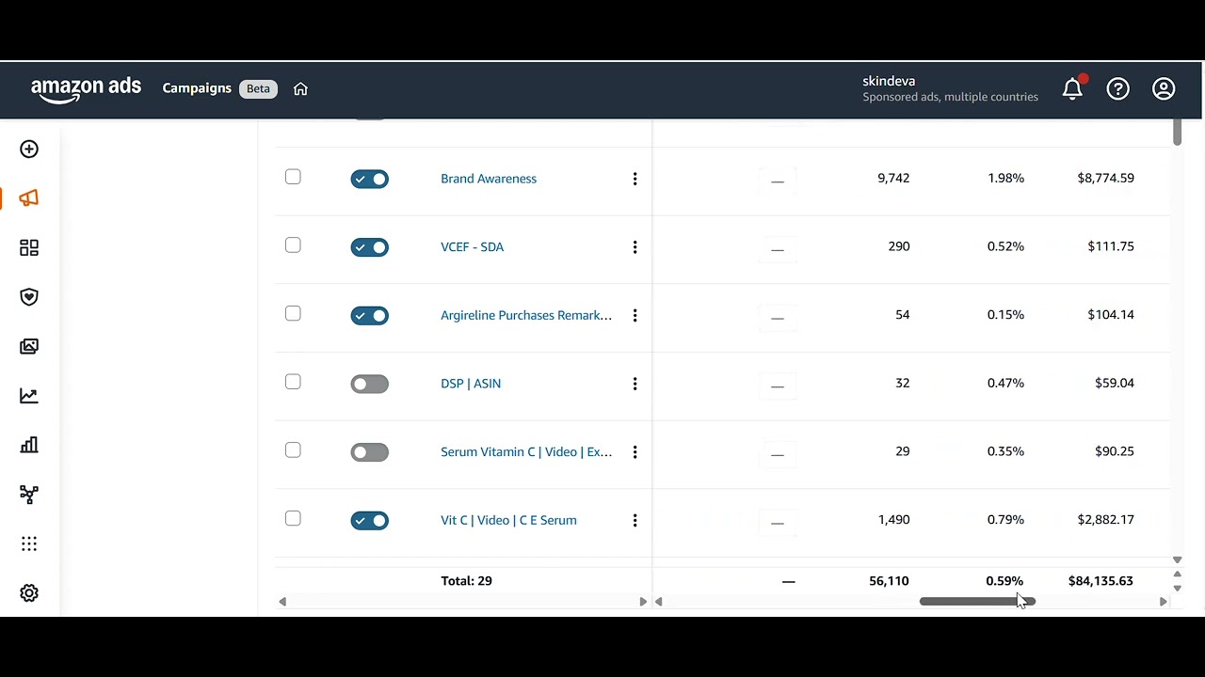
Task: Open the settings gear in sidebar
Action: click(29, 593)
